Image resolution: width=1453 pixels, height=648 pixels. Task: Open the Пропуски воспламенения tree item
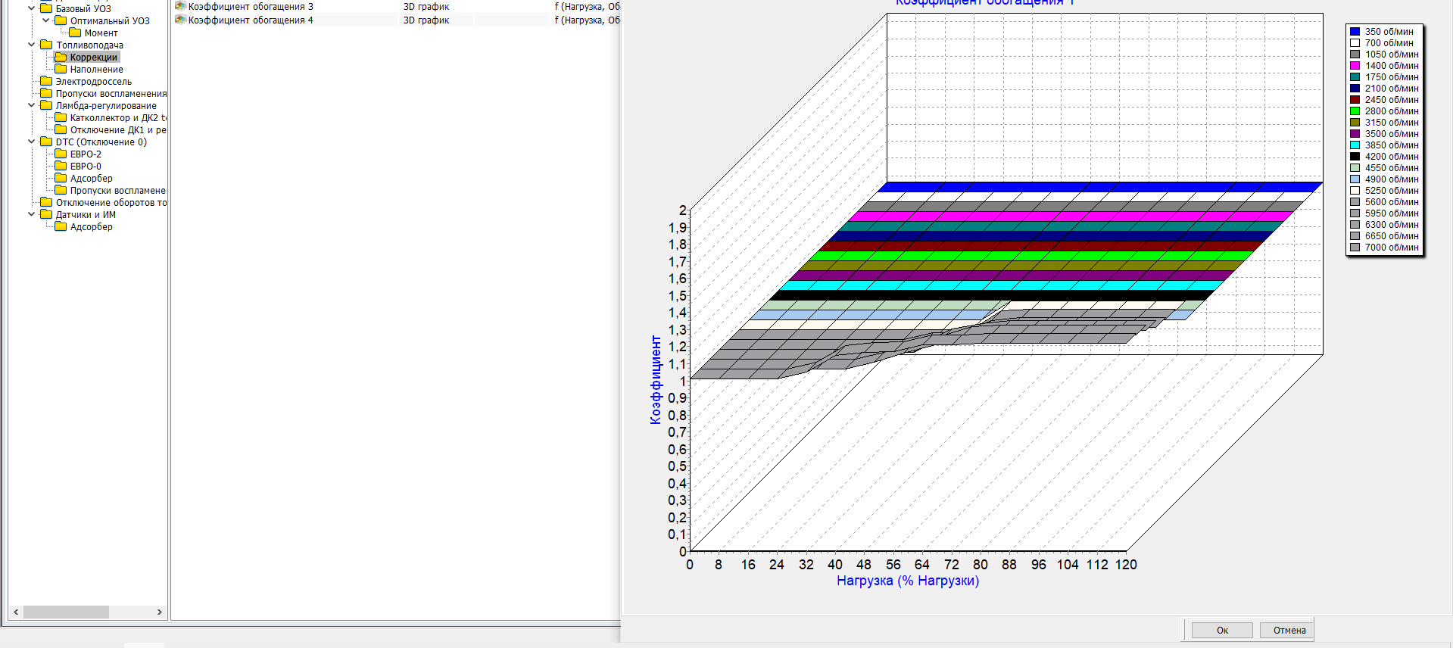click(111, 93)
